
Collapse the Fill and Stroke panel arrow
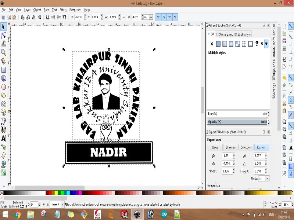coord(264,25)
